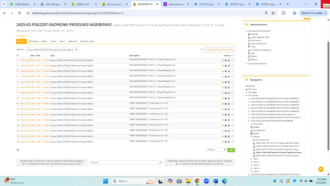Open Word from the Windows taskbar
330x186 pixels.
pyautogui.click(x=216, y=181)
